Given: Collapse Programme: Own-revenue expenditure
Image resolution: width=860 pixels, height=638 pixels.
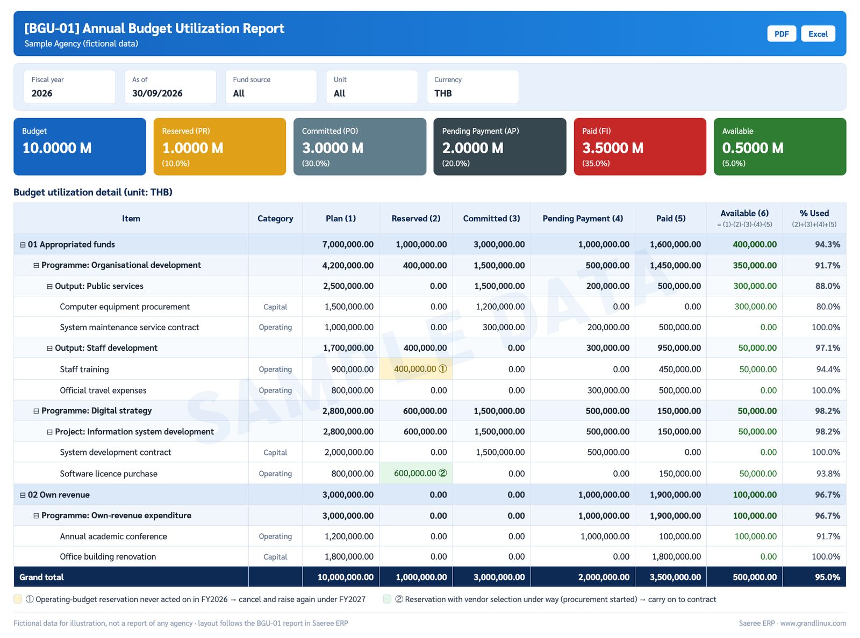Looking at the screenshot, I should (x=36, y=516).
